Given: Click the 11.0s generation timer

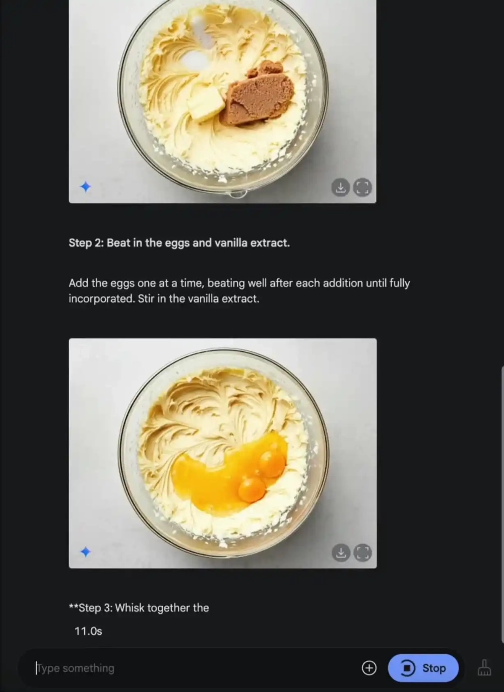Looking at the screenshot, I should (x=88, y=631).
